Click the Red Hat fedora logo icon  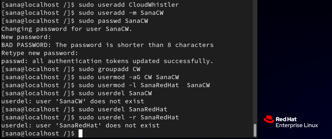click(269, 119)
